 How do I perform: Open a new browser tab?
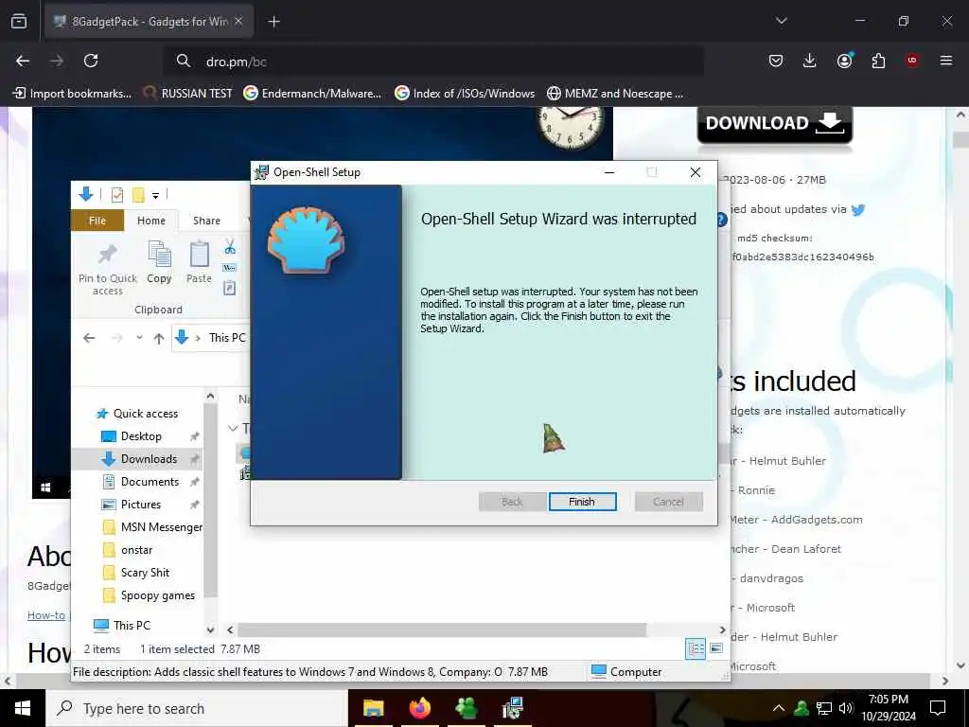point(273,22)
